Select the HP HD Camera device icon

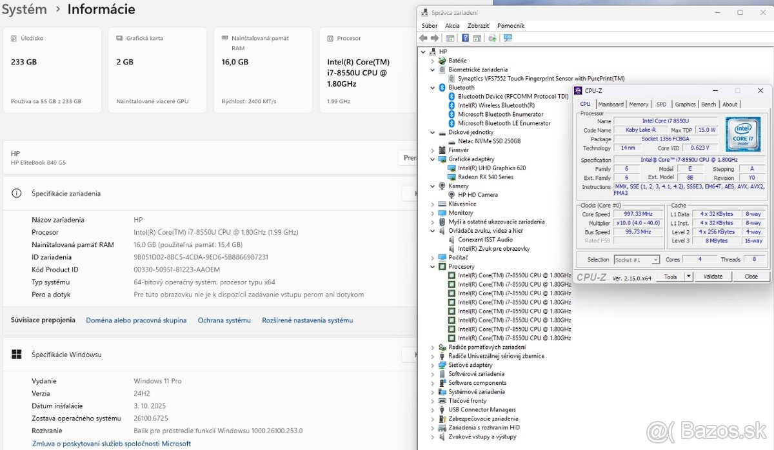point(451,195)
